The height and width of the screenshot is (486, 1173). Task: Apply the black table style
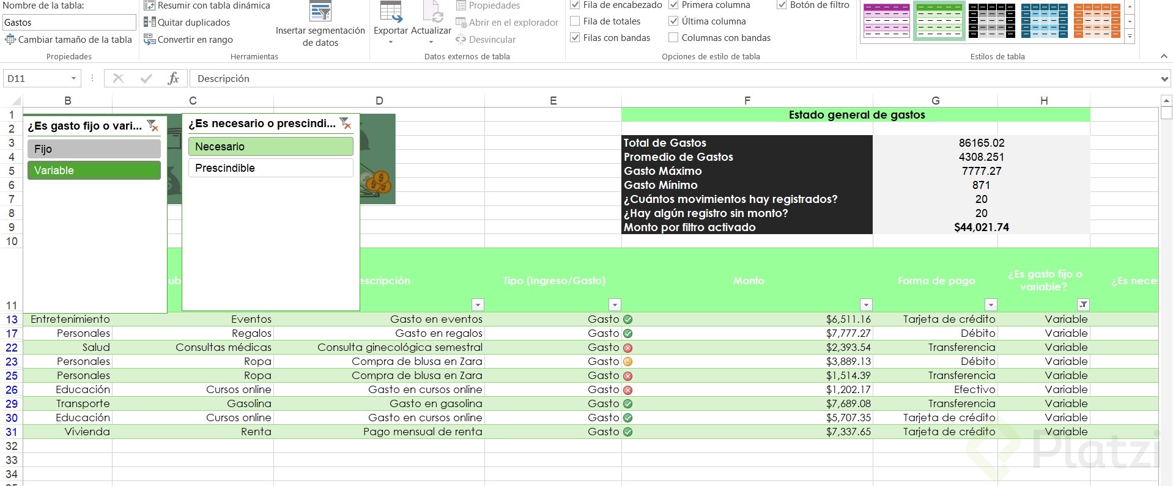coord(992,21)
